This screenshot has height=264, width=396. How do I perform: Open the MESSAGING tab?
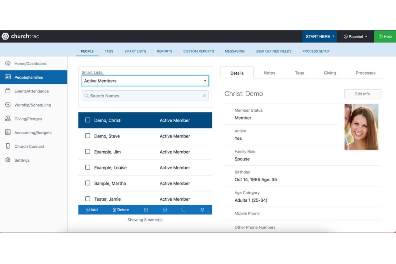pos(235,51)
